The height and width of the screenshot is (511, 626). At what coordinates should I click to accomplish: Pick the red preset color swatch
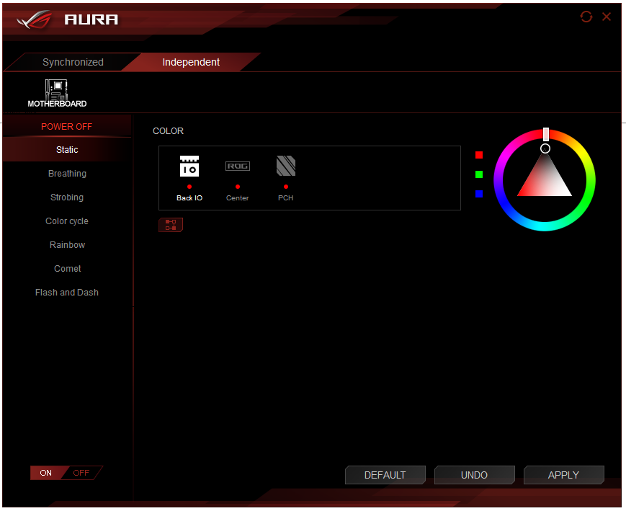(x=479, y=155)
